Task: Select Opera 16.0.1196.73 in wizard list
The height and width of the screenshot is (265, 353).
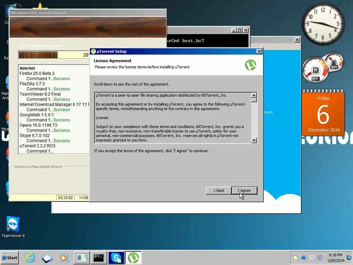Action: click(x=38, y=125)
